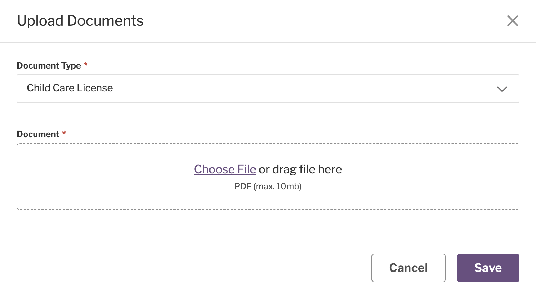This screenshot has height=293, width=536.
Task: Close the Upload Documents dialog
Action: click(512, 21)
